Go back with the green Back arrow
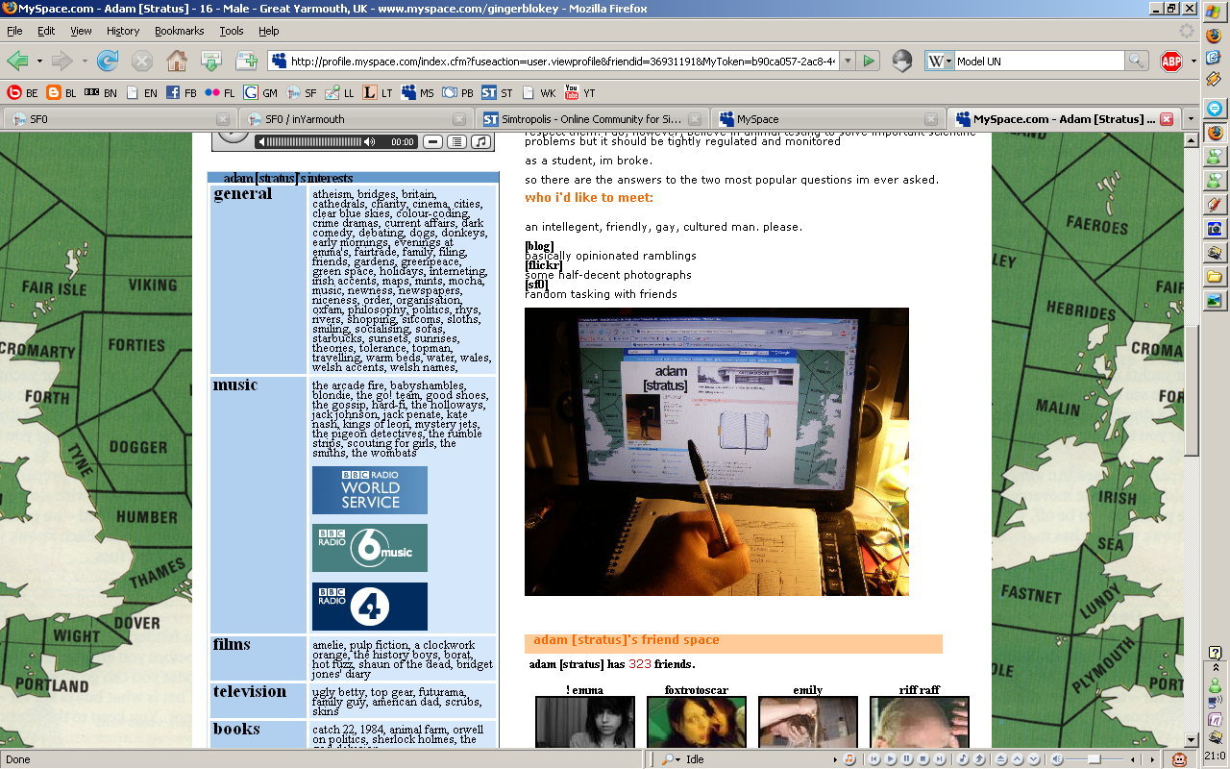Image resolution: width=1230 pixels, height=769 pixels. pyautogui.click(x=17, y=62)
